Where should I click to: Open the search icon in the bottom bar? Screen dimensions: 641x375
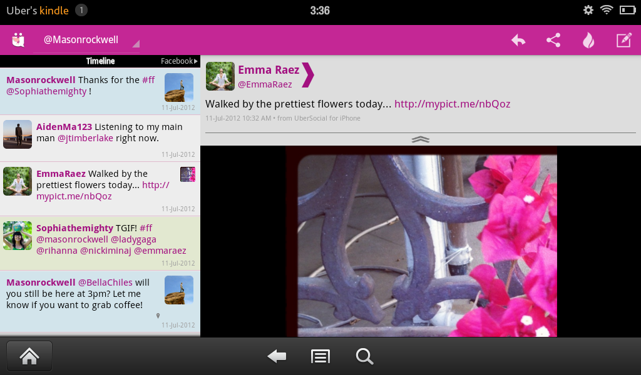[364, 356]
